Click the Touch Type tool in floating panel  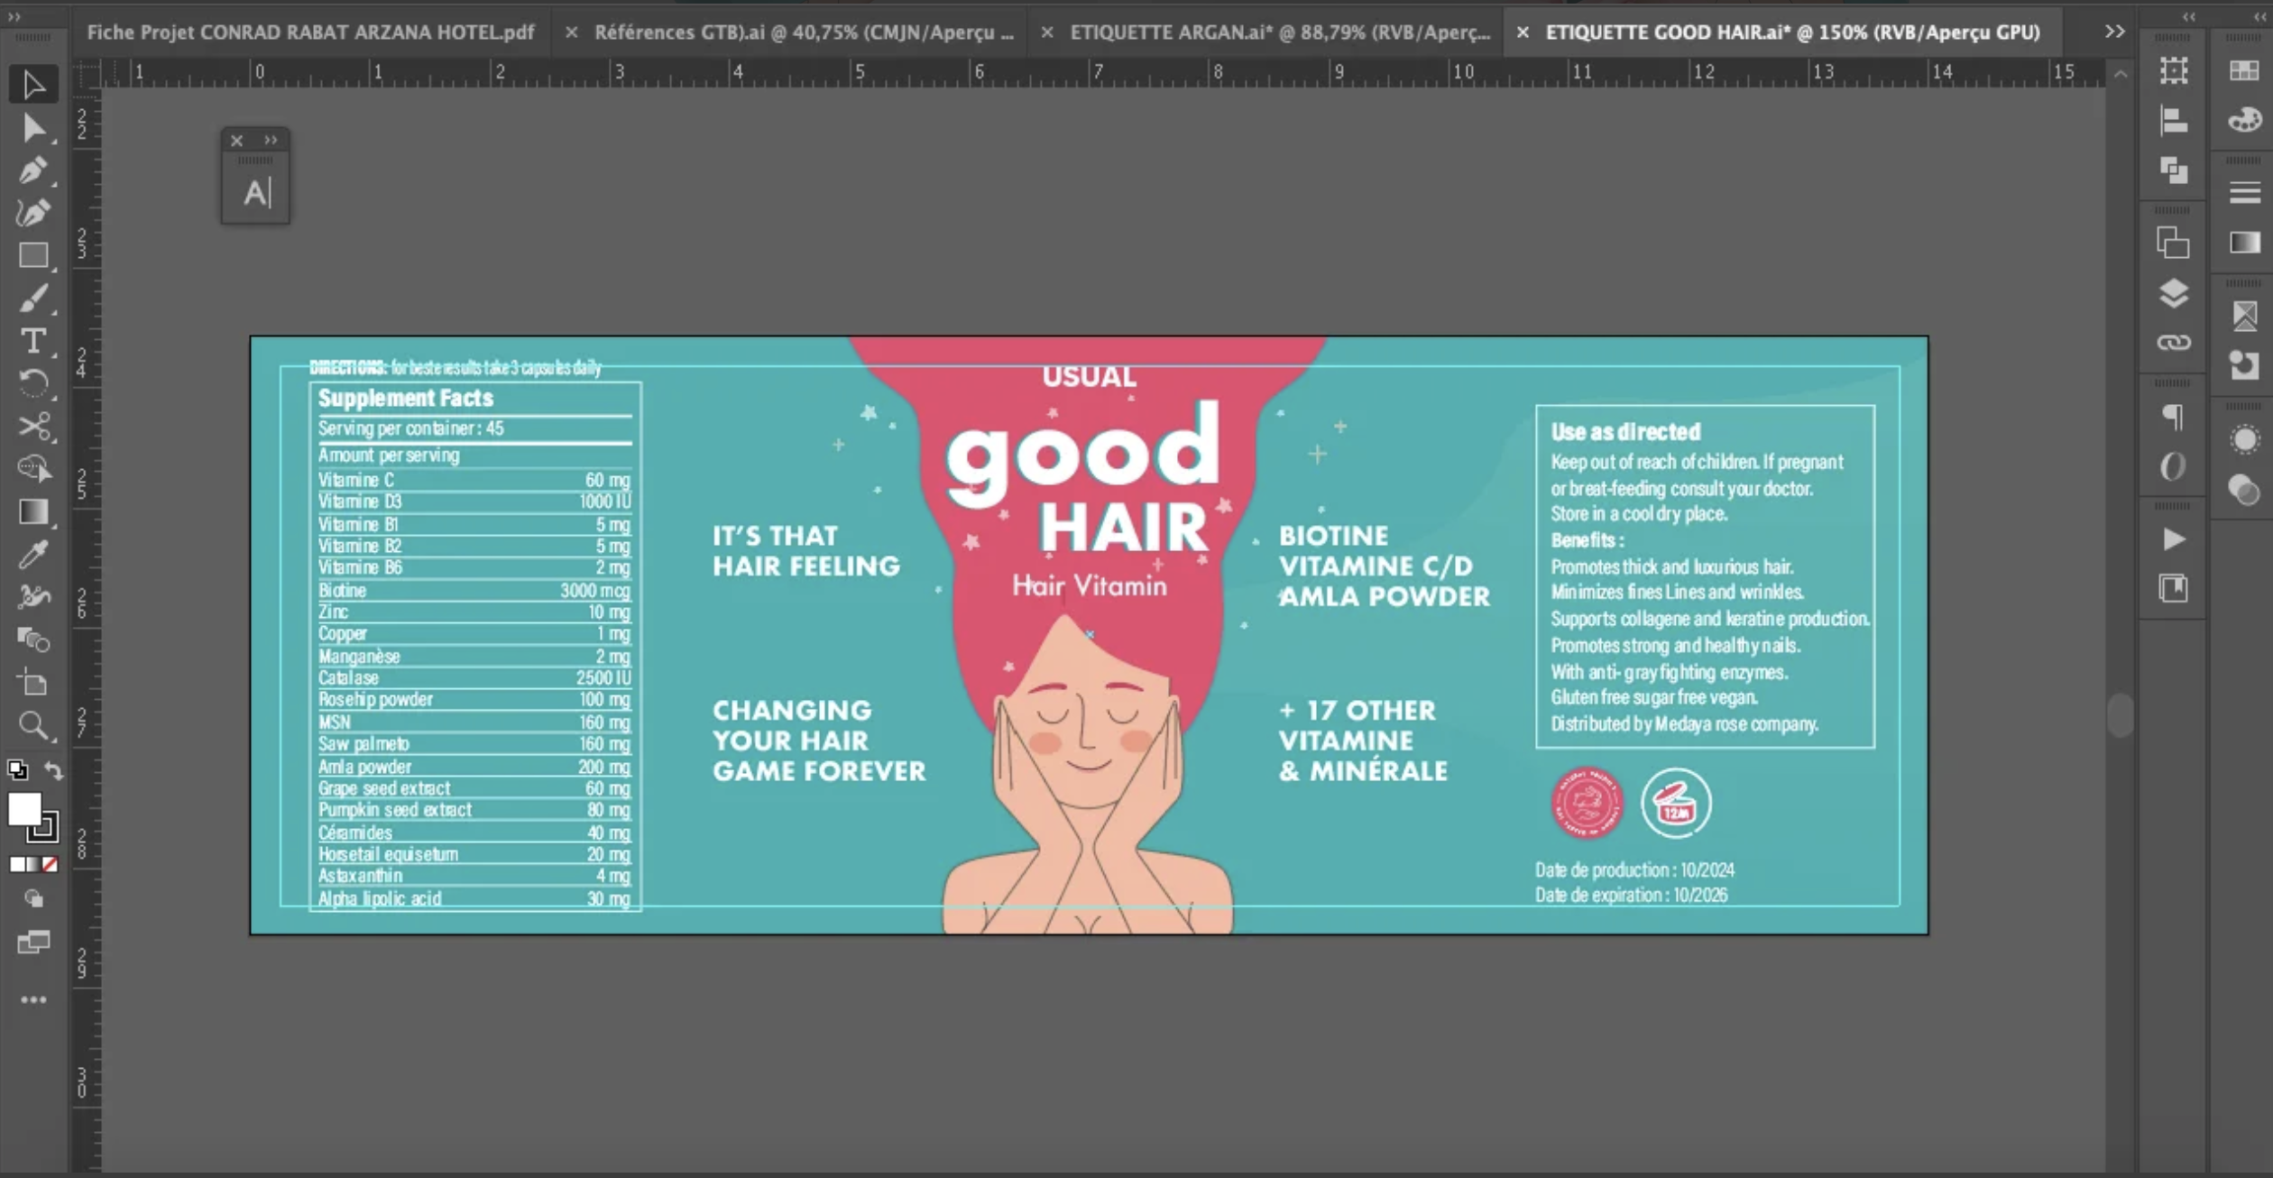(255, 192)
